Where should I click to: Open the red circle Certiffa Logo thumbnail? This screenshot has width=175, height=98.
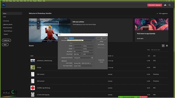pyautogui.click(x=33, y=88)
